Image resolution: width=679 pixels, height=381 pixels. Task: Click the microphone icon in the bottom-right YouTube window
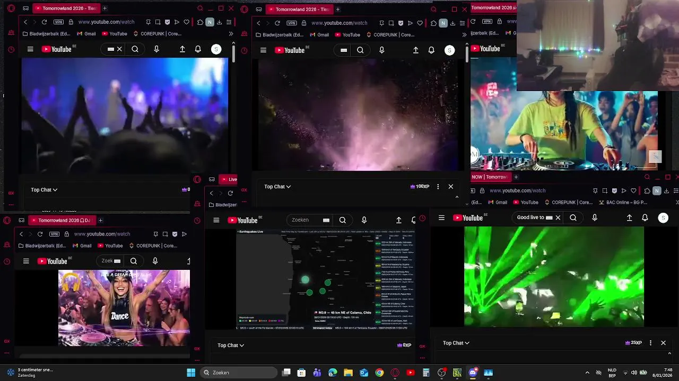595,217
